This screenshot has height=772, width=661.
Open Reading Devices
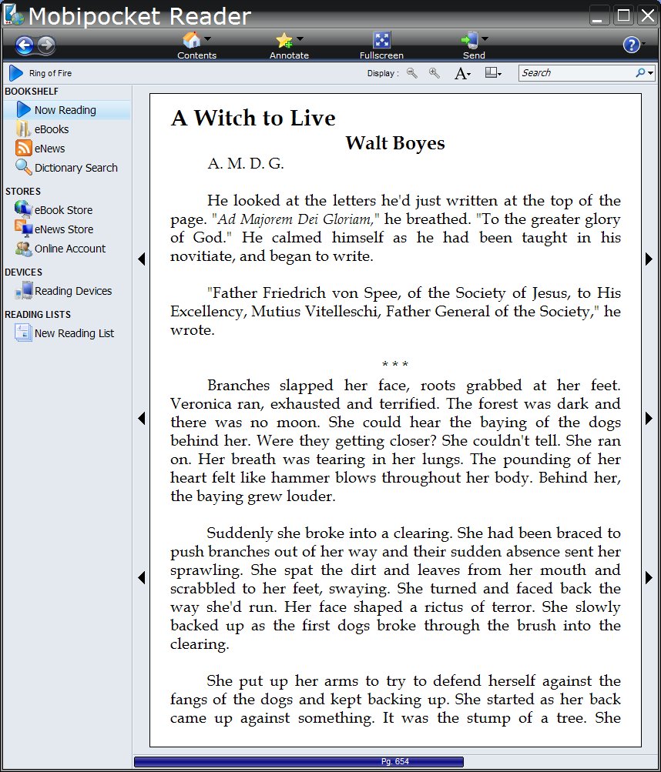73,291
